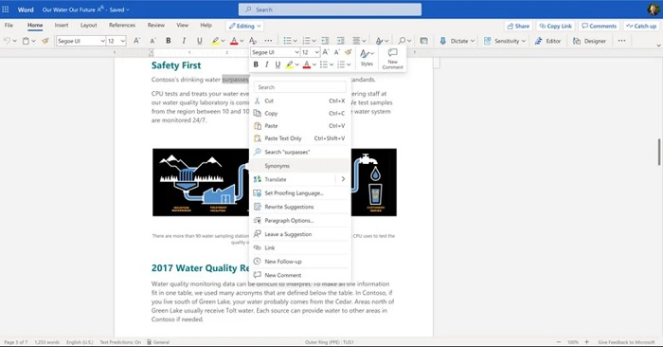The image size is (663, 347).
Task: Toggle Italic in the ribbon
Action: [184, 41]
